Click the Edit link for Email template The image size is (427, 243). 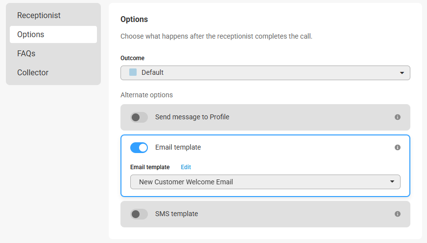pyautogui.click(x=186, y=167)
